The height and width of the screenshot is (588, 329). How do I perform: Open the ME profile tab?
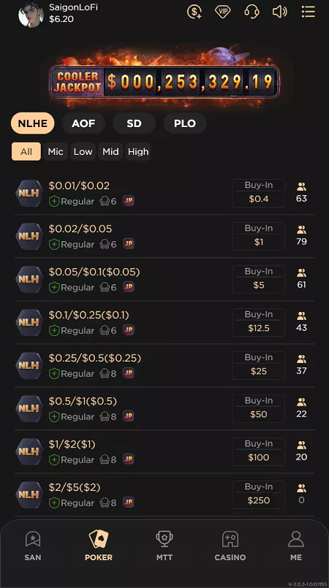click(295, 546)
